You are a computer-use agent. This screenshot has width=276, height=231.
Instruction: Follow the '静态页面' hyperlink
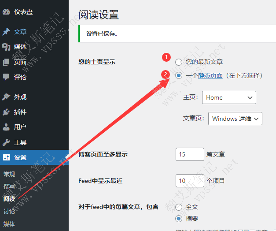click(x=210, y=75)
